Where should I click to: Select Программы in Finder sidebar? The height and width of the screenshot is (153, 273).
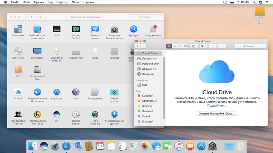pyautogui.click(x=149, y=59)
